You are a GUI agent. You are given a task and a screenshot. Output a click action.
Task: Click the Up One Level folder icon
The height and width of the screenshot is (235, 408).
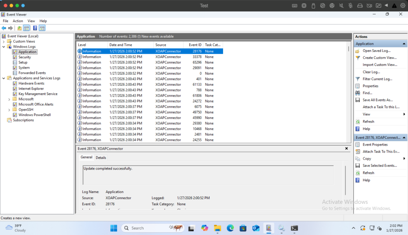[x=20, y=28]
